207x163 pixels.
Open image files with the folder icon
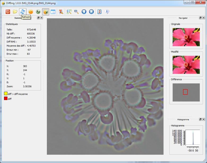[x=15, y=12]
